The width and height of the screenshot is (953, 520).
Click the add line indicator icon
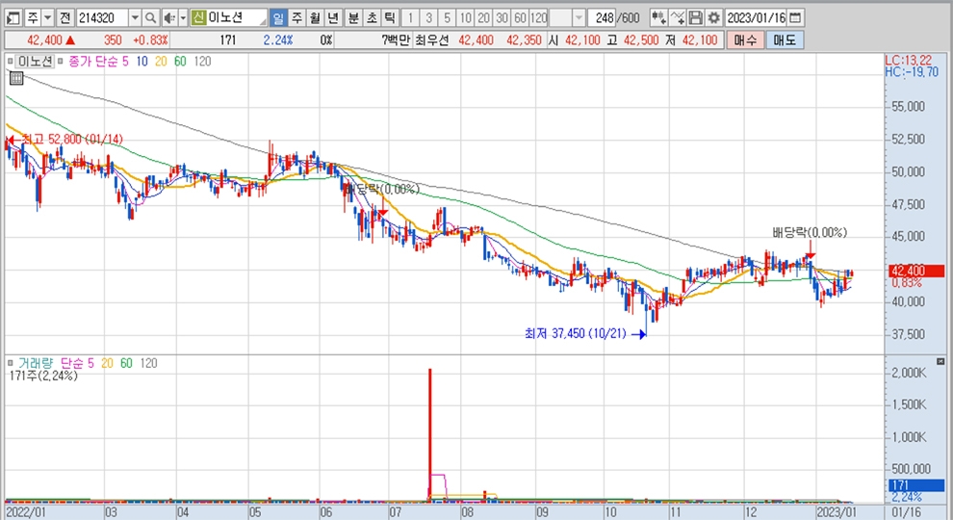677,18
